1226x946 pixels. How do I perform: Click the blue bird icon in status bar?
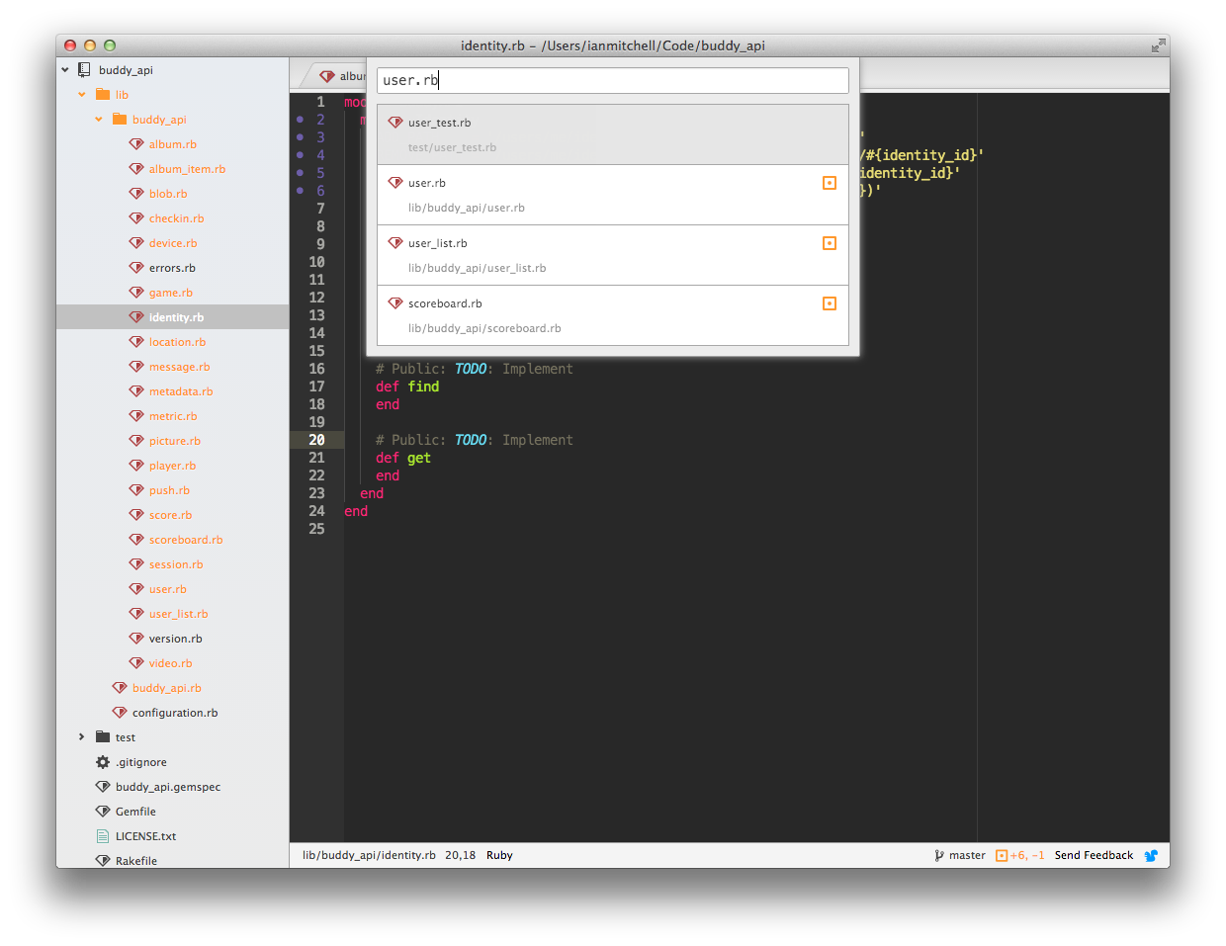pyautogui.click(x=1151, y=856)
